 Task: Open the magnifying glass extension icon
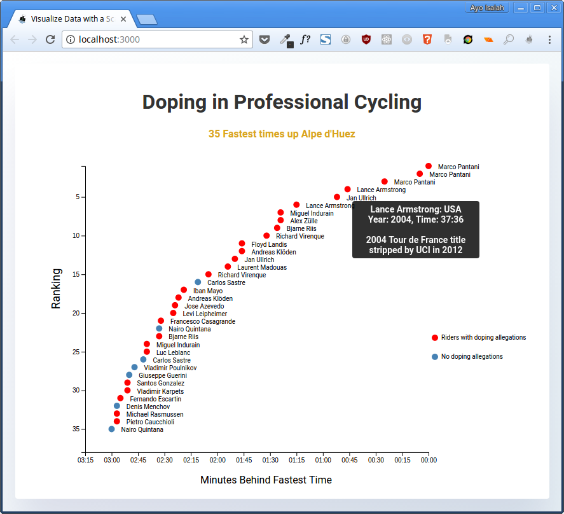(x=509, y=39)
